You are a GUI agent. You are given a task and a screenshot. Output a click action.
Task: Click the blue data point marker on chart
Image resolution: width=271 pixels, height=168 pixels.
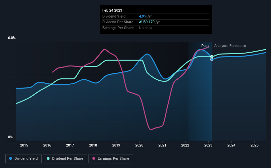point(212,60)
